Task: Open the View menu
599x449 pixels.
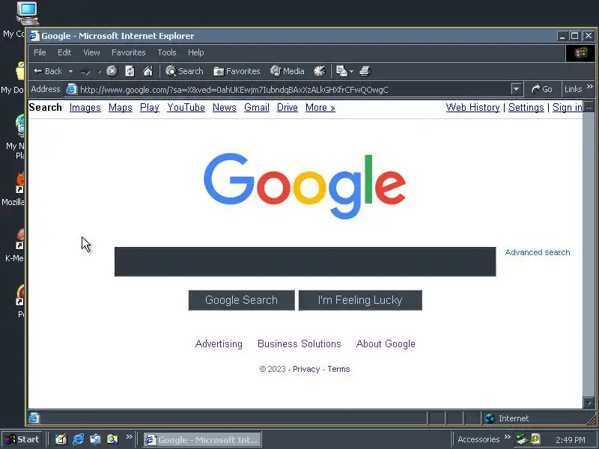Action: coord(91,52)
